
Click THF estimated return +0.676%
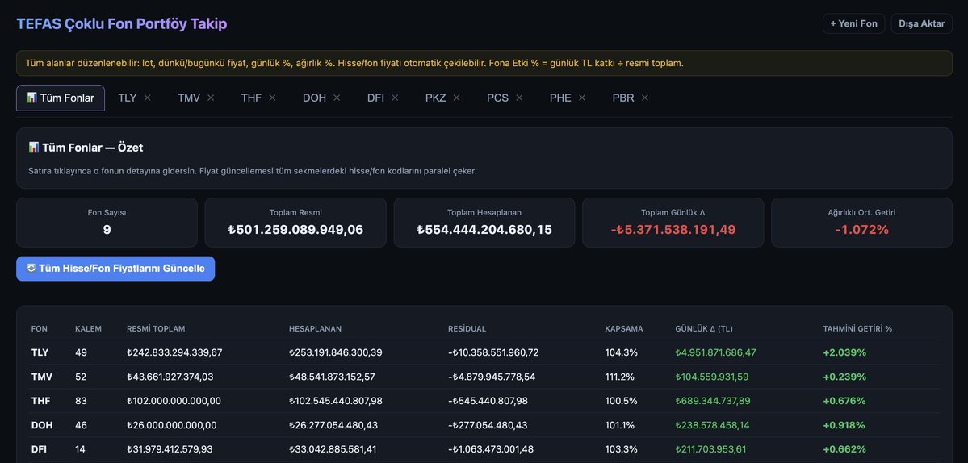[x=844, y=401]
